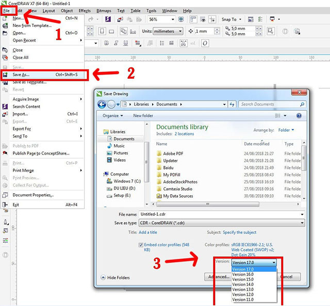Select Windows 7 (C:) drive in tree
Screen dimensions: 330x306
[x=127, y=181]
